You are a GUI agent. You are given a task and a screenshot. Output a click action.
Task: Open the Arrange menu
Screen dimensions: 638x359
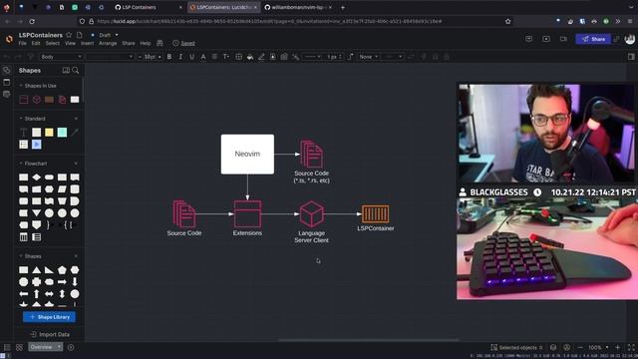tap(108, 43)
